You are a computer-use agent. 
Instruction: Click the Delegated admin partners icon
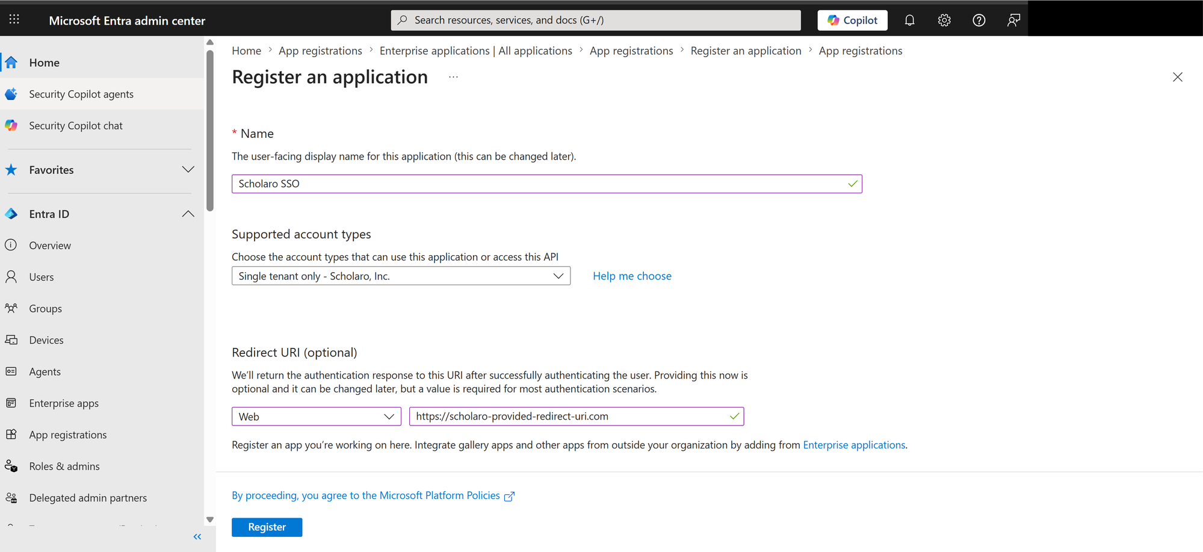point(11,498)
